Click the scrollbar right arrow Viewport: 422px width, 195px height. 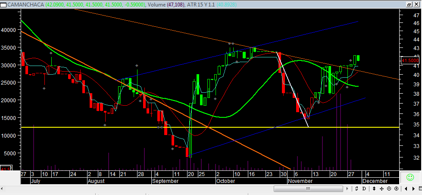[348, 189]
